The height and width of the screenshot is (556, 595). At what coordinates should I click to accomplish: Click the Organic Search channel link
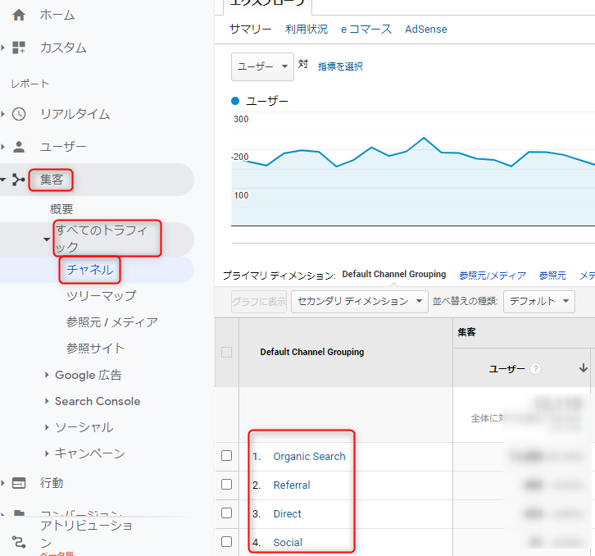click(309, 456)
